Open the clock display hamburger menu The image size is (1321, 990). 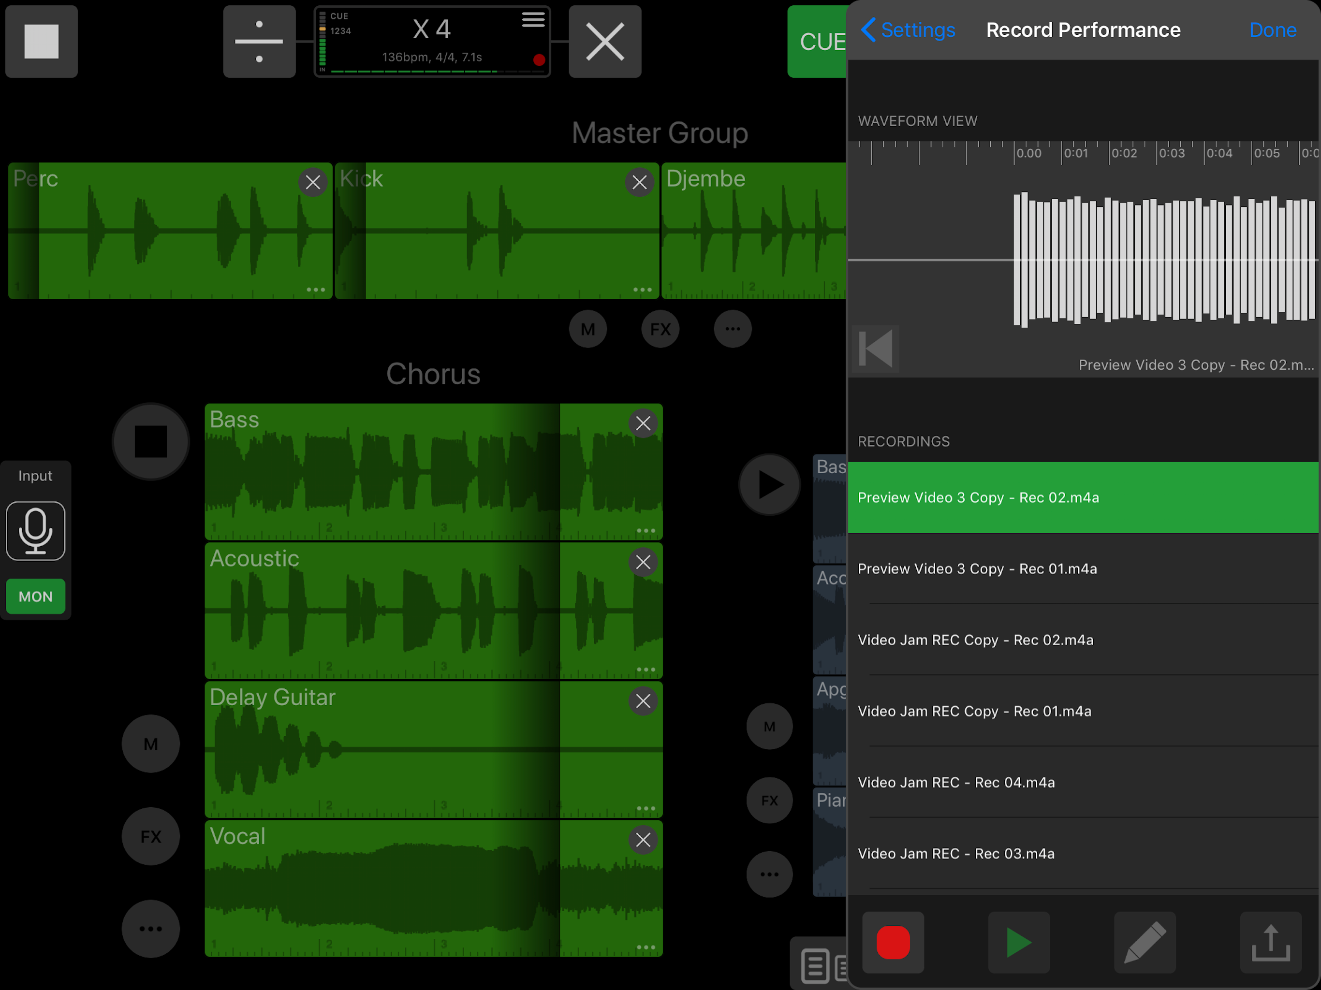533,20
